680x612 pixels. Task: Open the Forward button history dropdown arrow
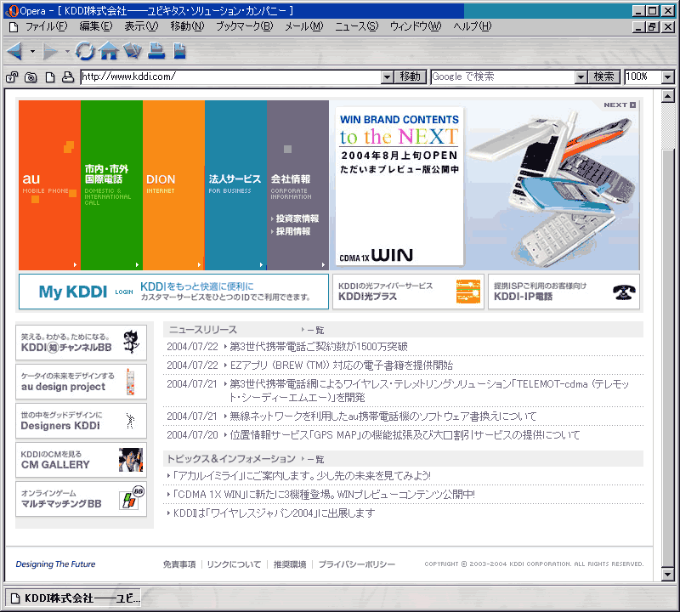[x=67, y=52]
